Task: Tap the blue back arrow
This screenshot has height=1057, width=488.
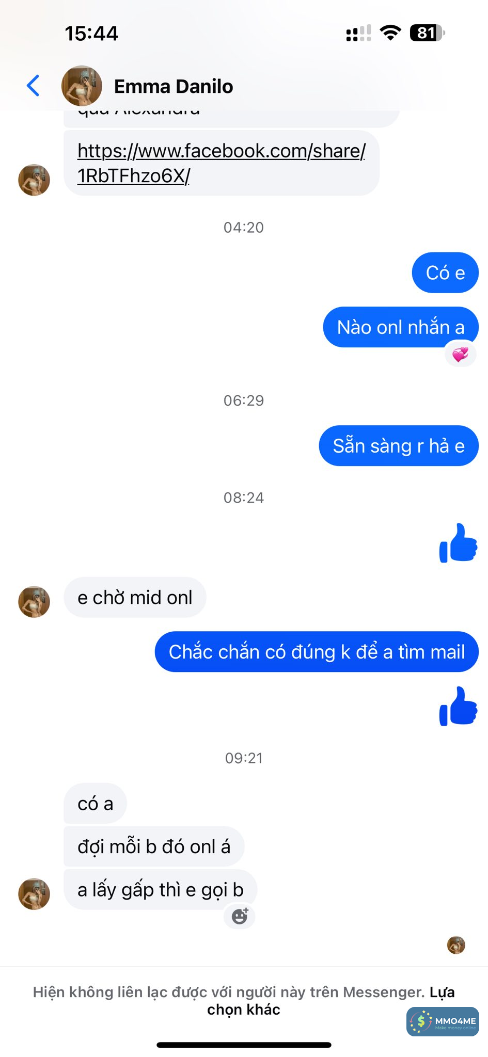Action: point(33,86)
